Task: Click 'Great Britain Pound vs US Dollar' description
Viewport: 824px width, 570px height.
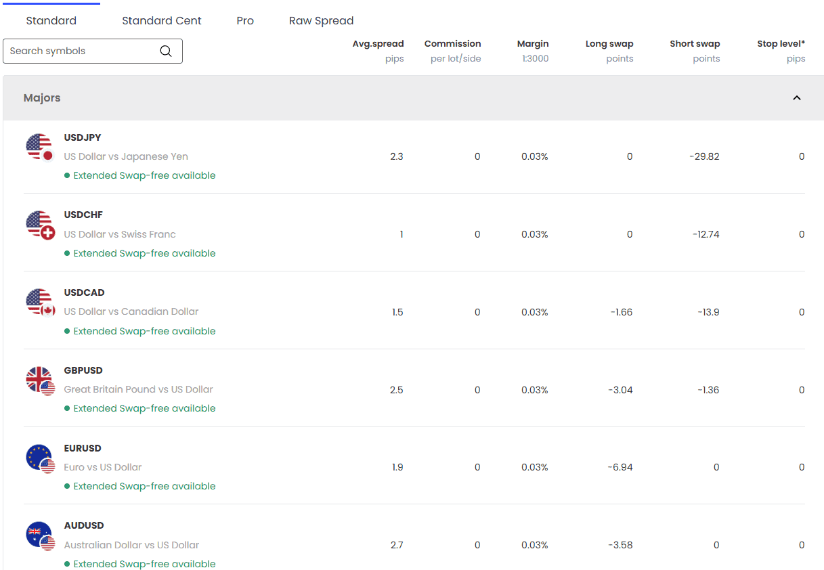Action: click(x=138, y=390)
